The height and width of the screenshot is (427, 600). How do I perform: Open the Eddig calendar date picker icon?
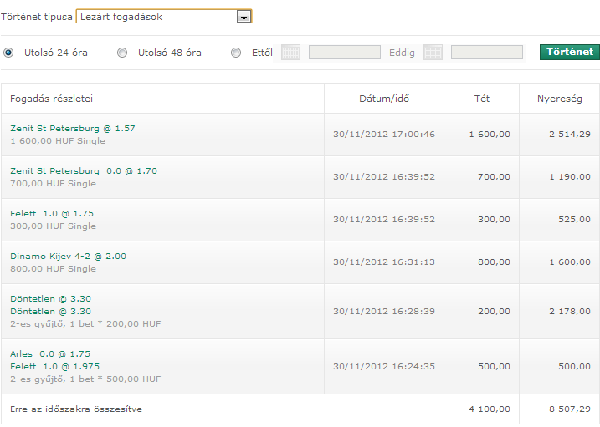(433, 53)
